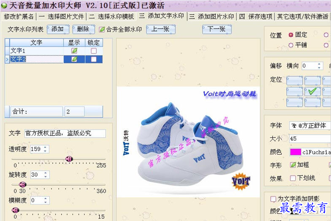The width and height of the screenshot is (331, 221).
Task: Select the 平铺 position radio button
Action: 291,45
